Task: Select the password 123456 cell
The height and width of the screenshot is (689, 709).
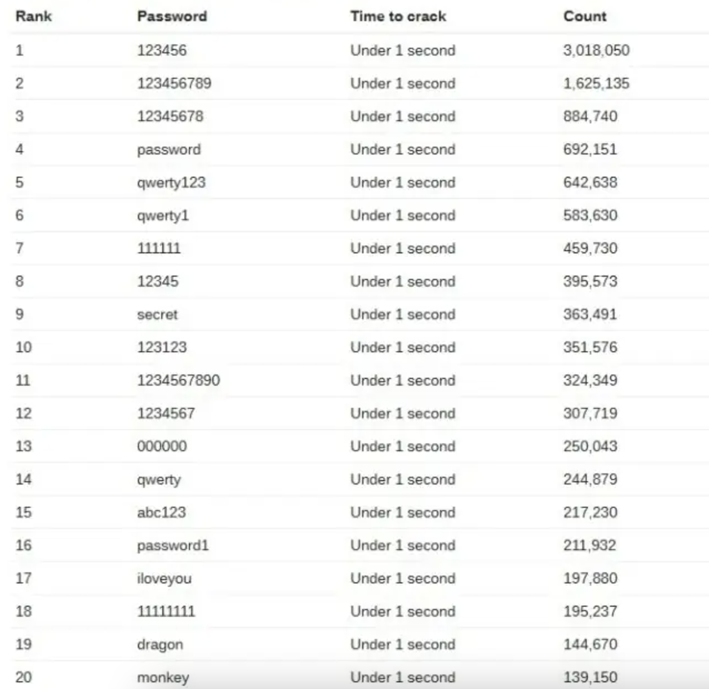Action: pyautogui.click(x=162, y=51)
